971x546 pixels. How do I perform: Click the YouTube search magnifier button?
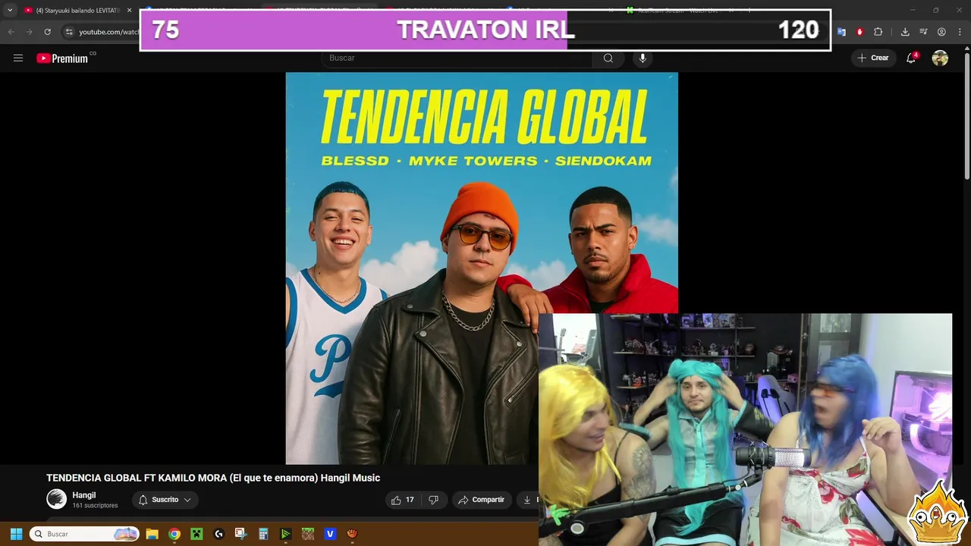(608, 58)
